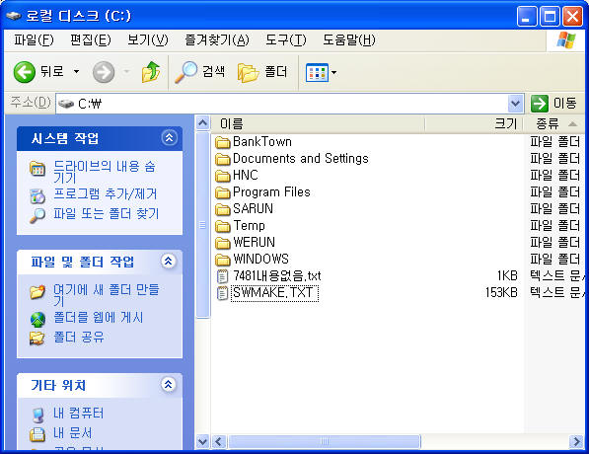Viewport: 589px width, 454px height.
Task: Select the BankTown folder icon
Action: coord(223,142)
